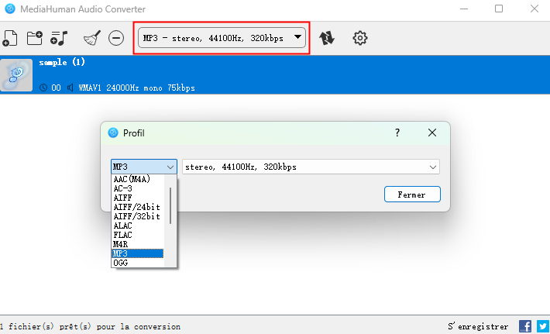The width and height of the screenshot is (550, 334).
Task: Click the status text about files ready for conversion
Action: [x=90, y=326]
